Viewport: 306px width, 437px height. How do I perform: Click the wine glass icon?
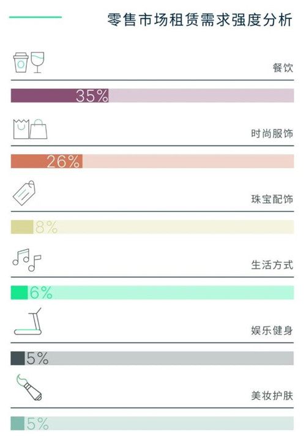[x=37, y=63]
